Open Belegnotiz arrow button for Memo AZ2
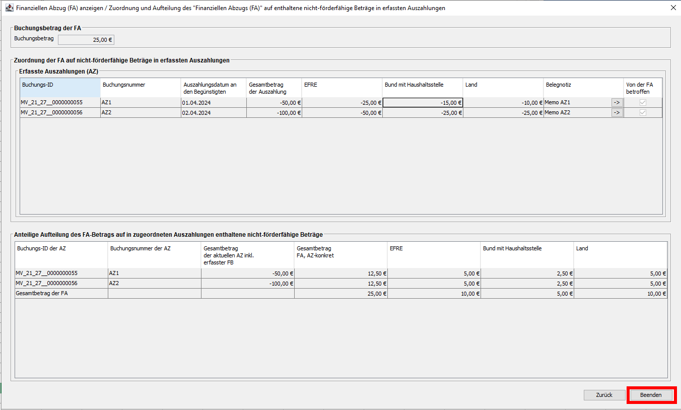The height and width of the screenshot is (410, 681). pyautogui.click(x=617, y=112)
